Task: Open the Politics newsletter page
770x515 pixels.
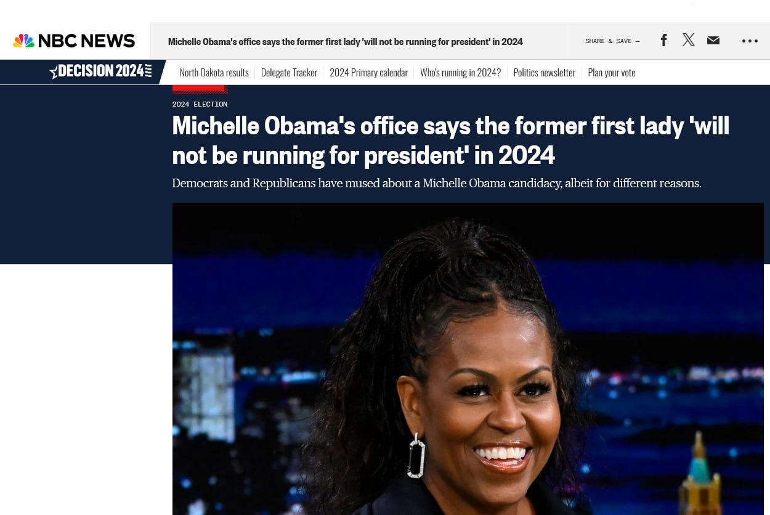Action: pos(545,72)
